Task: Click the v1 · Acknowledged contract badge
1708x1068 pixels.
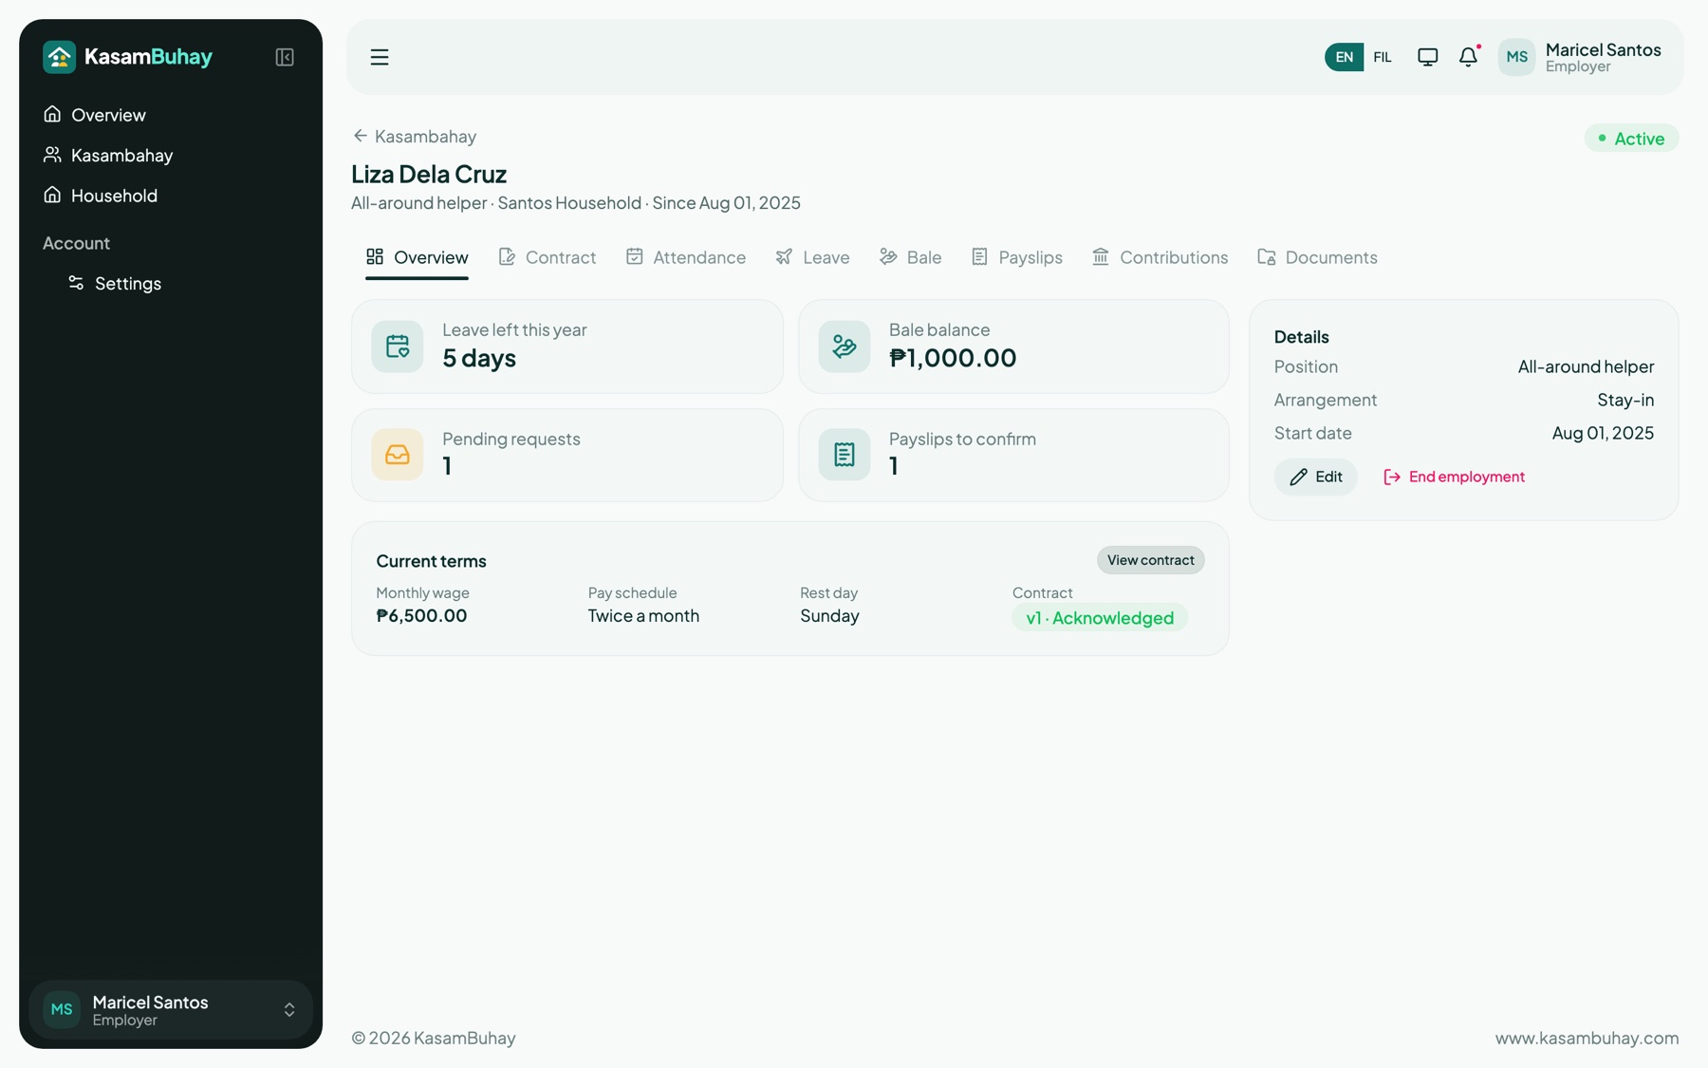Action: coord(1100,618)
